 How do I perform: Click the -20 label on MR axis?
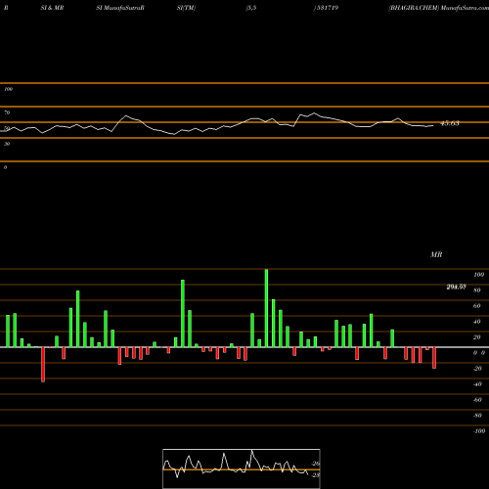pyautogui.click(x=477, y=369)
